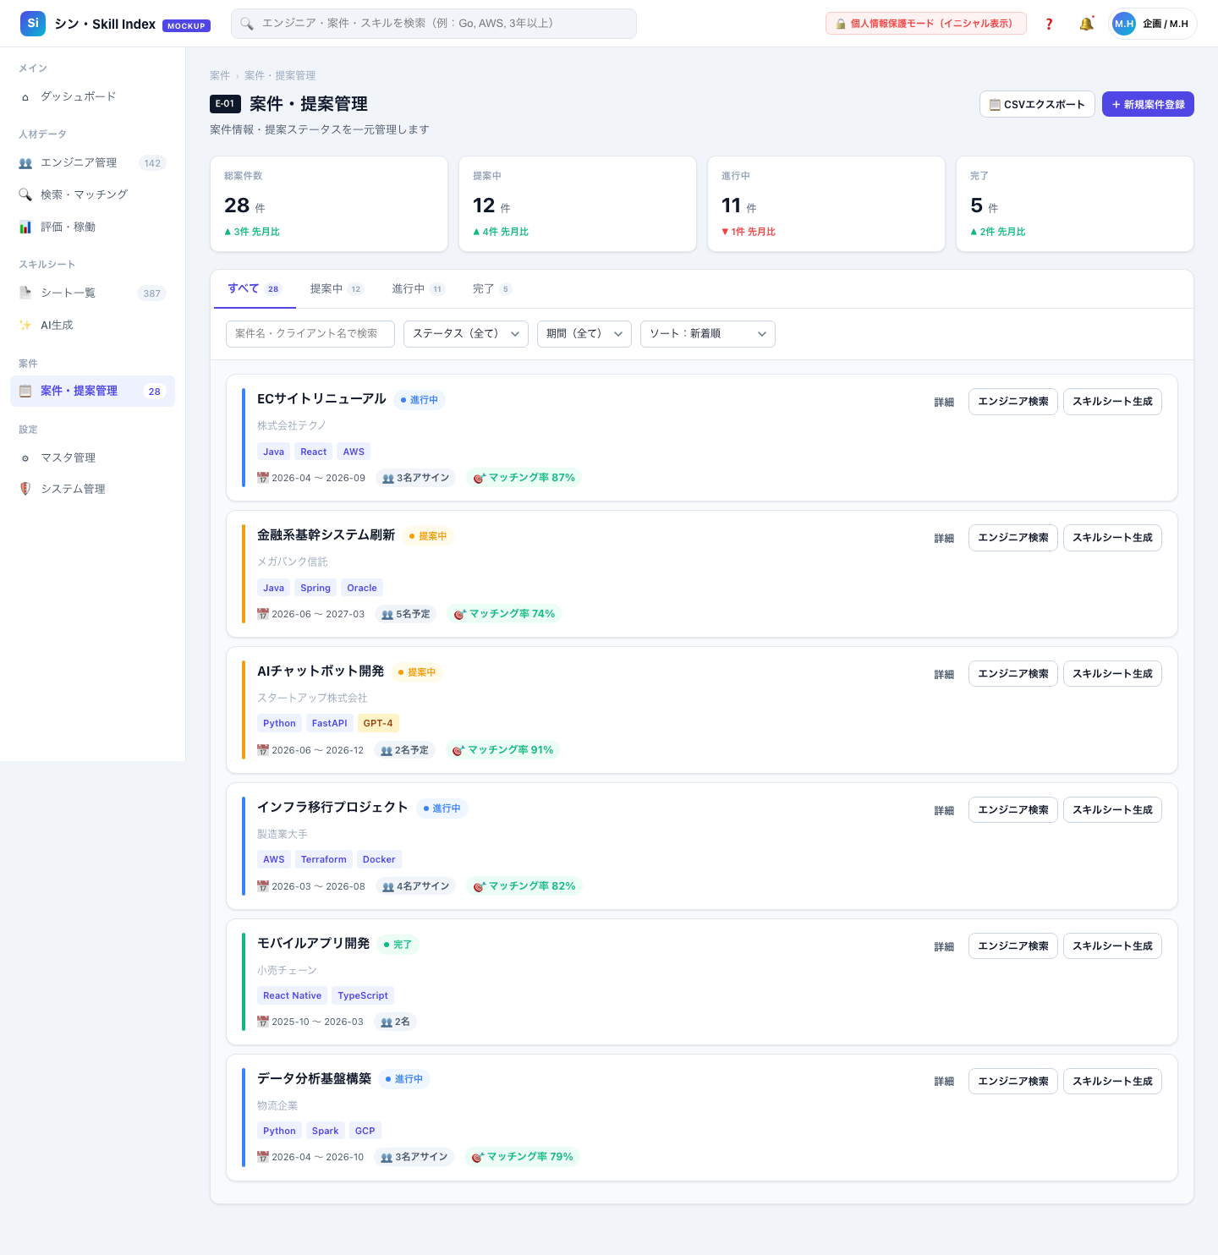Open the ソート：新着順 dropdown
This screenshot has width=1218, height=1255.
[x=708, y=334]
